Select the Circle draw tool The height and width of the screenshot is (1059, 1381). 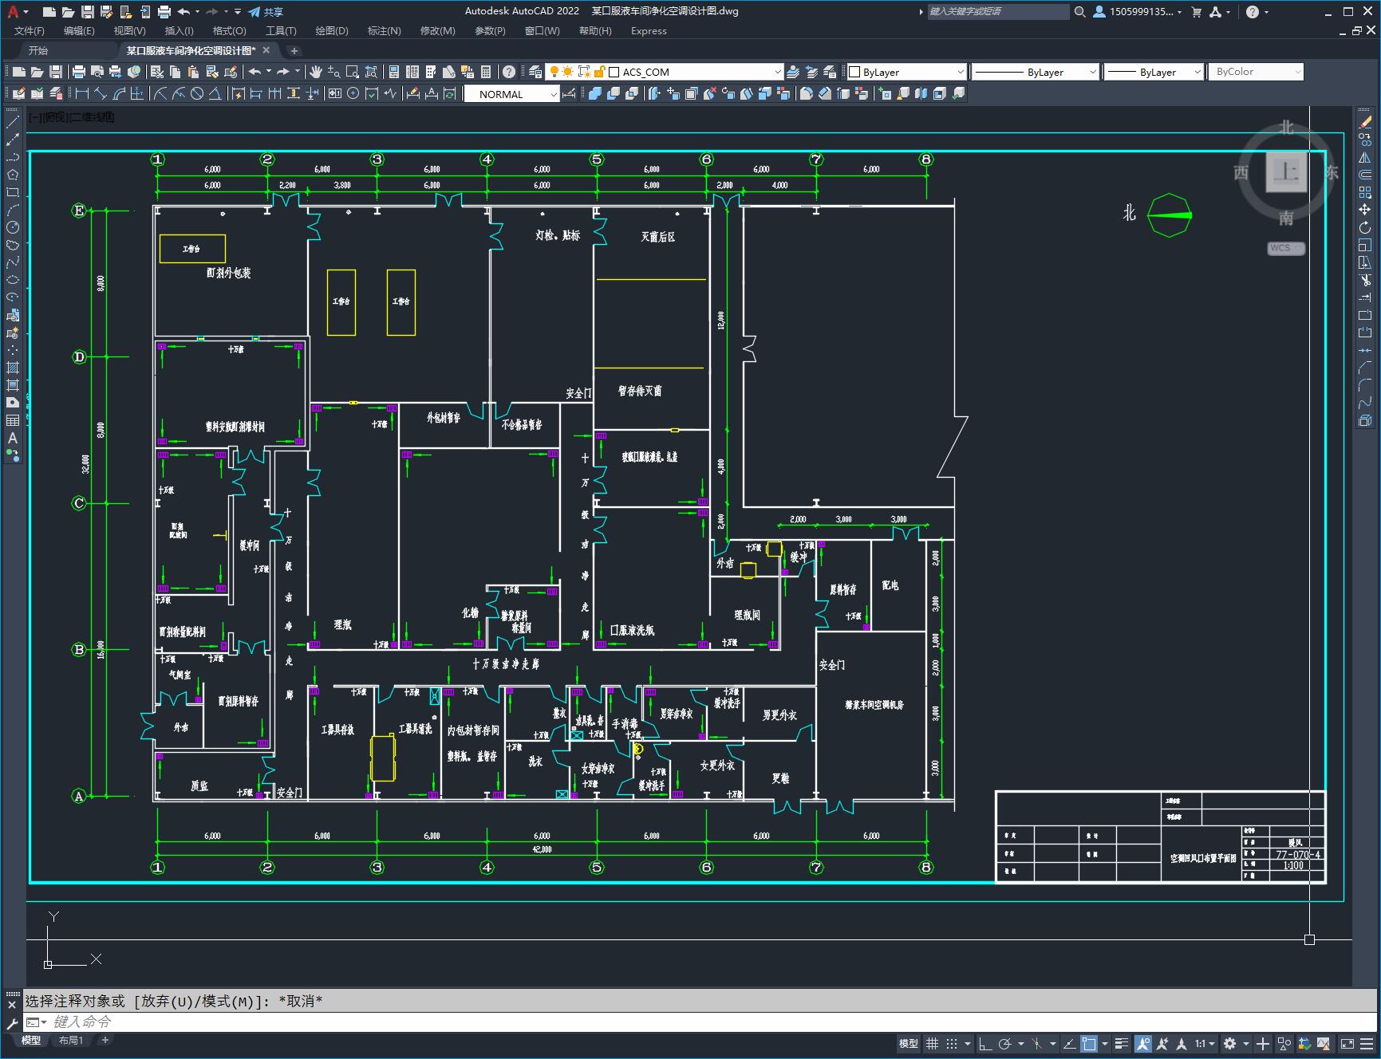point(13,227)
